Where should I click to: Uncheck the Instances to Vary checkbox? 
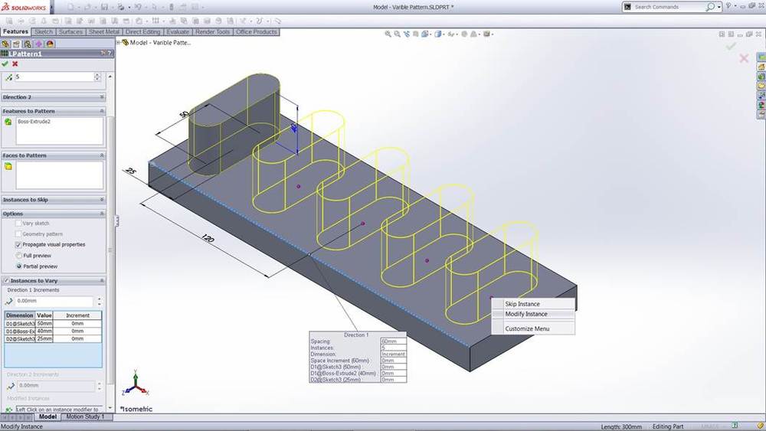pyautogui.click(x=6, y=281)
